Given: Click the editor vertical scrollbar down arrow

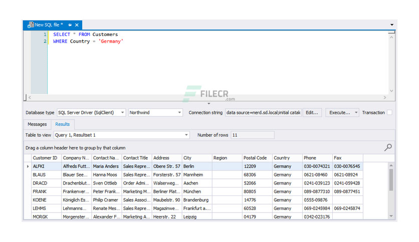Looking at the screenshot, I should coord(391,90).
